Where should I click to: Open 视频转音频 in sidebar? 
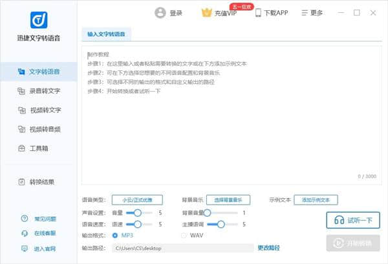point(39,129)
